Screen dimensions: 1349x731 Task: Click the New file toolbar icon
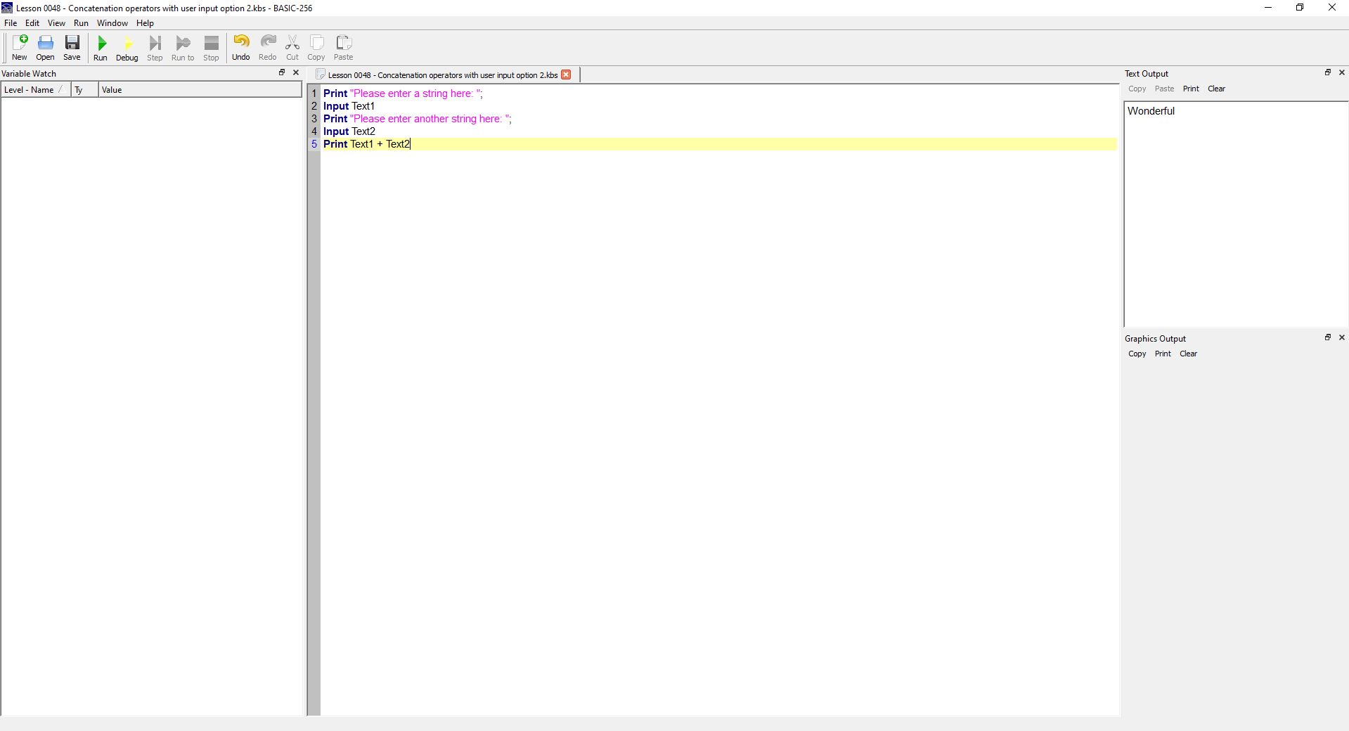point(19,48)
